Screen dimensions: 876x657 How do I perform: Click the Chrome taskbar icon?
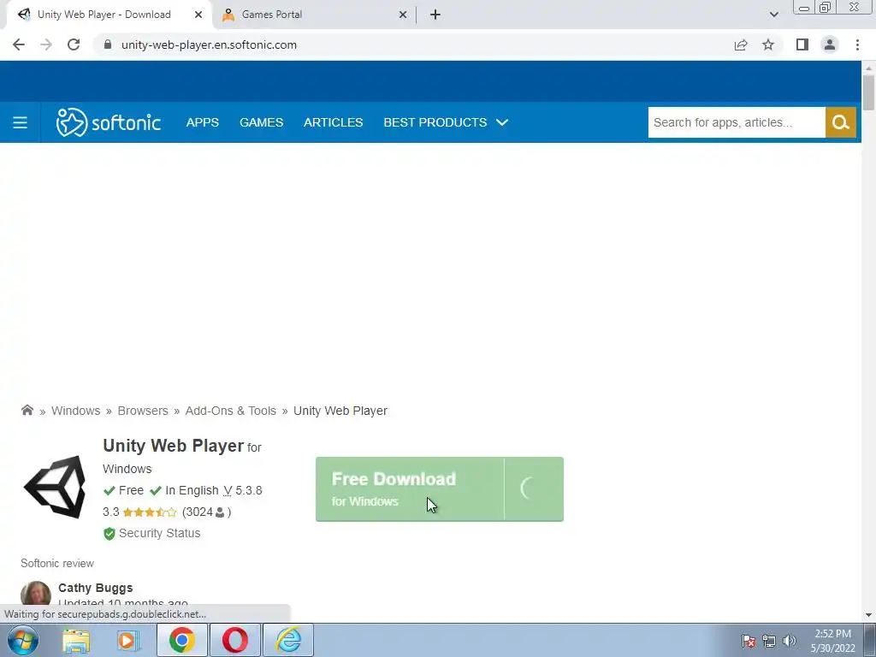(182, 640)
